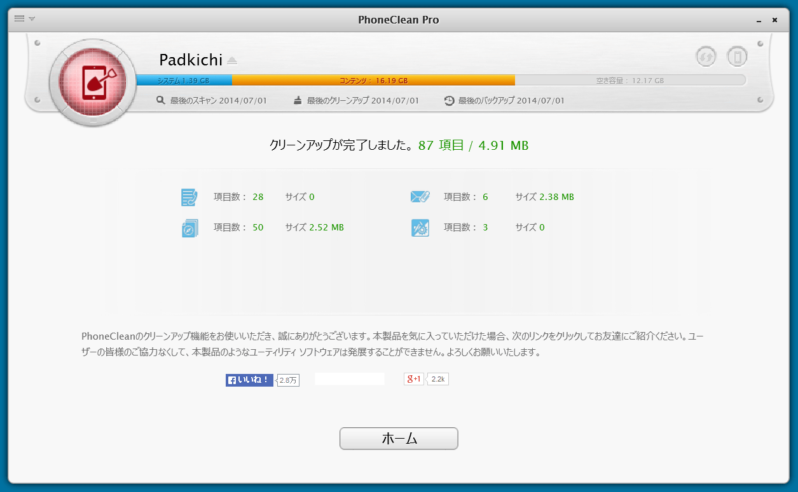Viewport: 798px width, 492px height.
Task: Click the mail attachment icon with 6 items
Action: tap(420, 197)
